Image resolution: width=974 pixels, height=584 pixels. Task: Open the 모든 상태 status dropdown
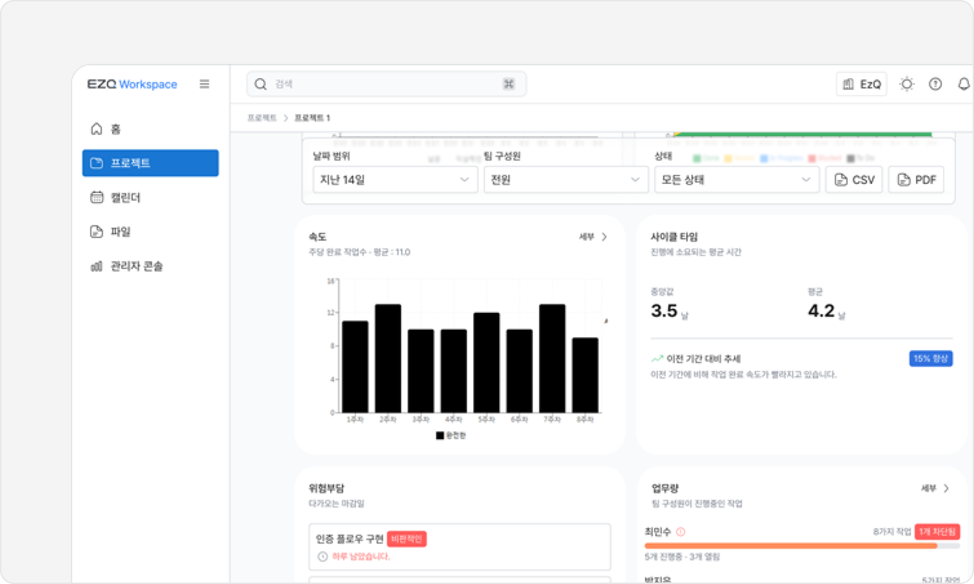(x=737, y=180)
